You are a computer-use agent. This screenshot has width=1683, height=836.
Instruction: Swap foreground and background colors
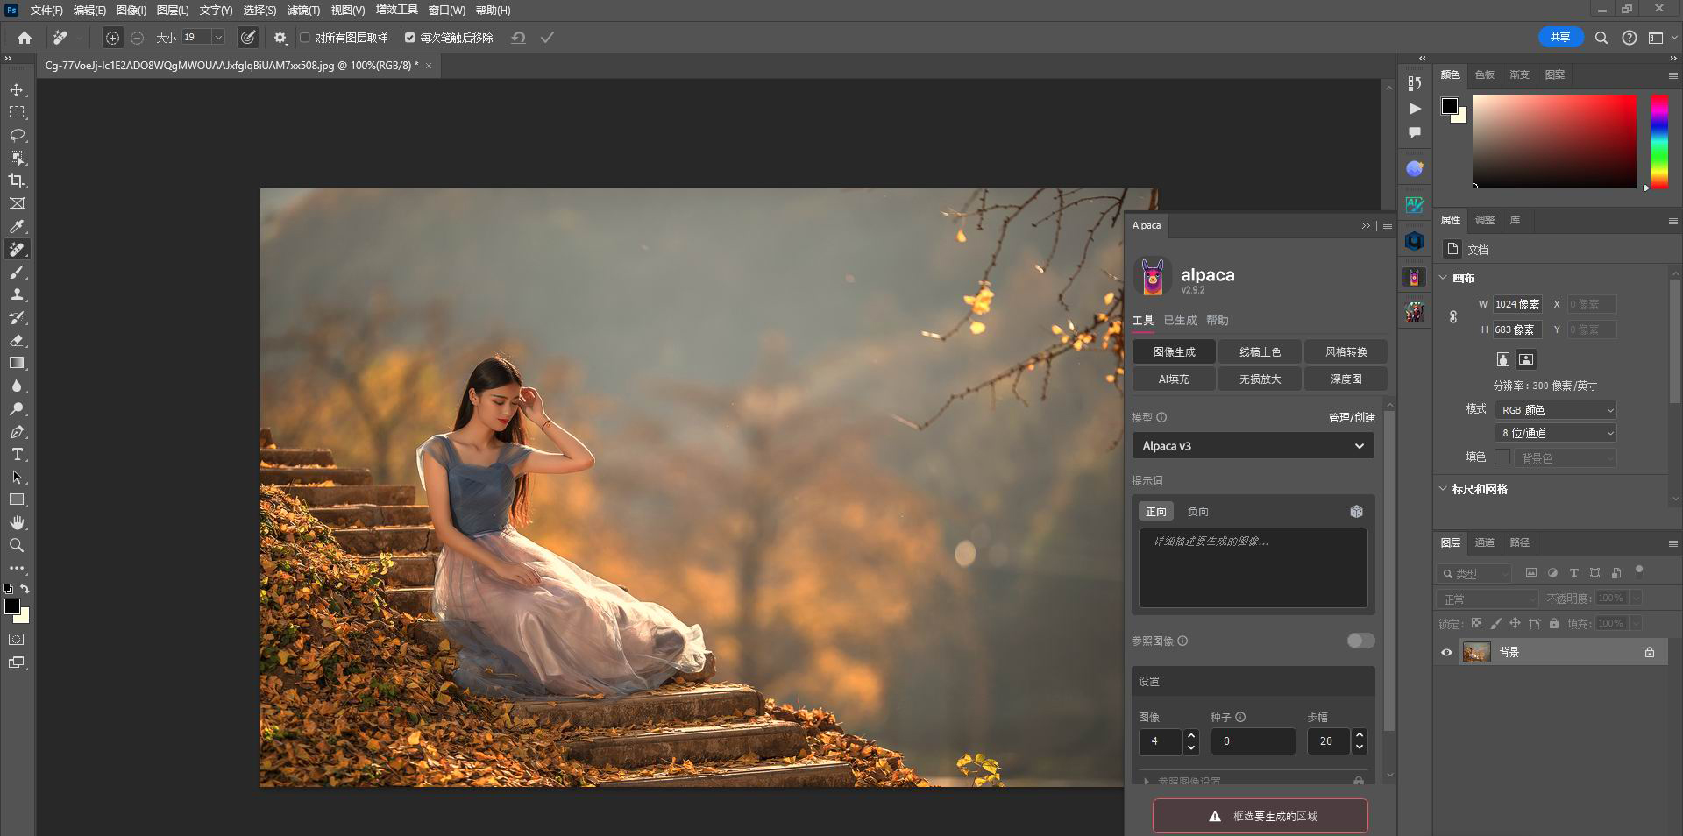click(25, 589)
